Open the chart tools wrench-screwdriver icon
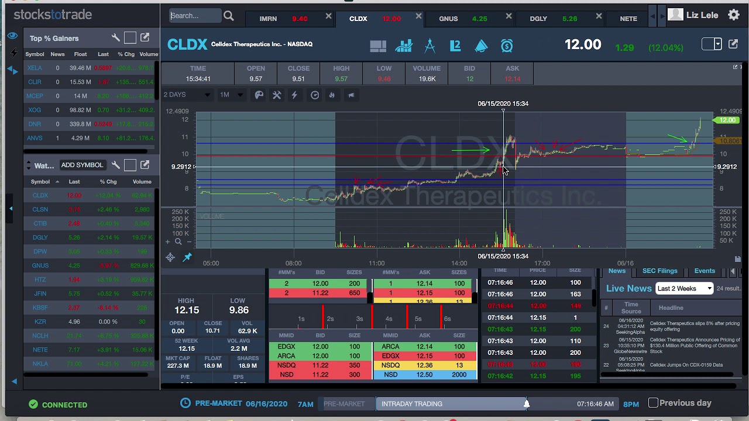 [x=277, y=95]
